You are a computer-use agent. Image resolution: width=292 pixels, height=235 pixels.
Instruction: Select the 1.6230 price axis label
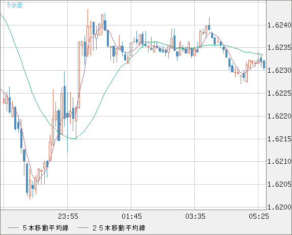click(x=279, y=70)
